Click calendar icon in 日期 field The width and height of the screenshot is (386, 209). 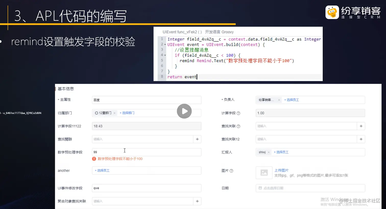click(x=260, y=188)
